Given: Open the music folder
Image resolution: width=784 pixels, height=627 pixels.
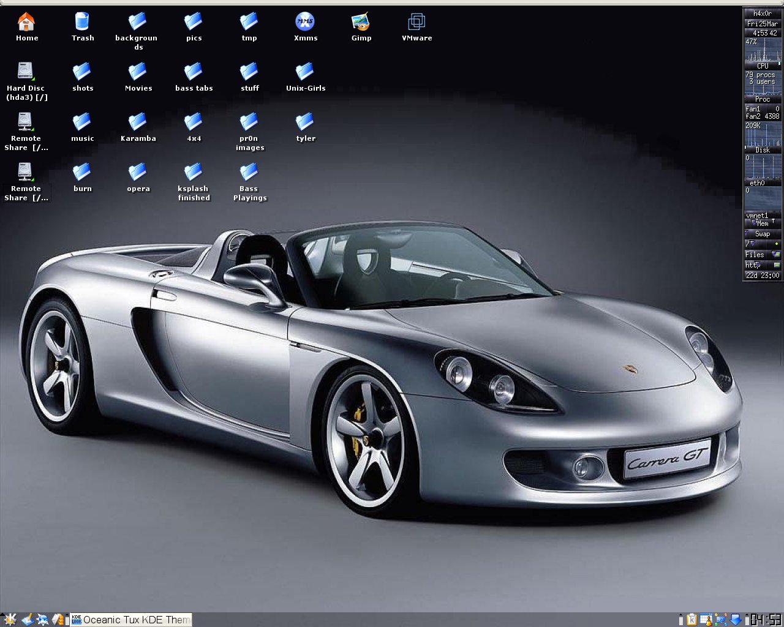Looking at the screenshot, I should (82, 127).
